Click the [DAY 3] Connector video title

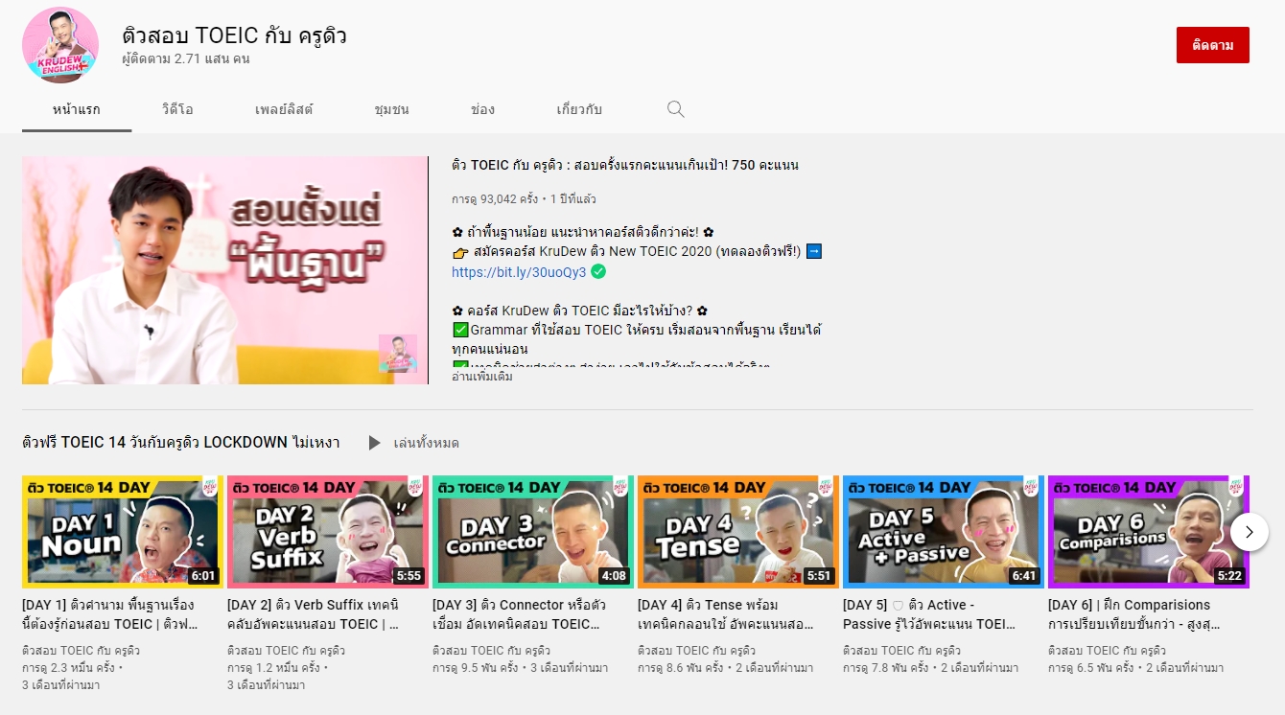tap(518, 614)
